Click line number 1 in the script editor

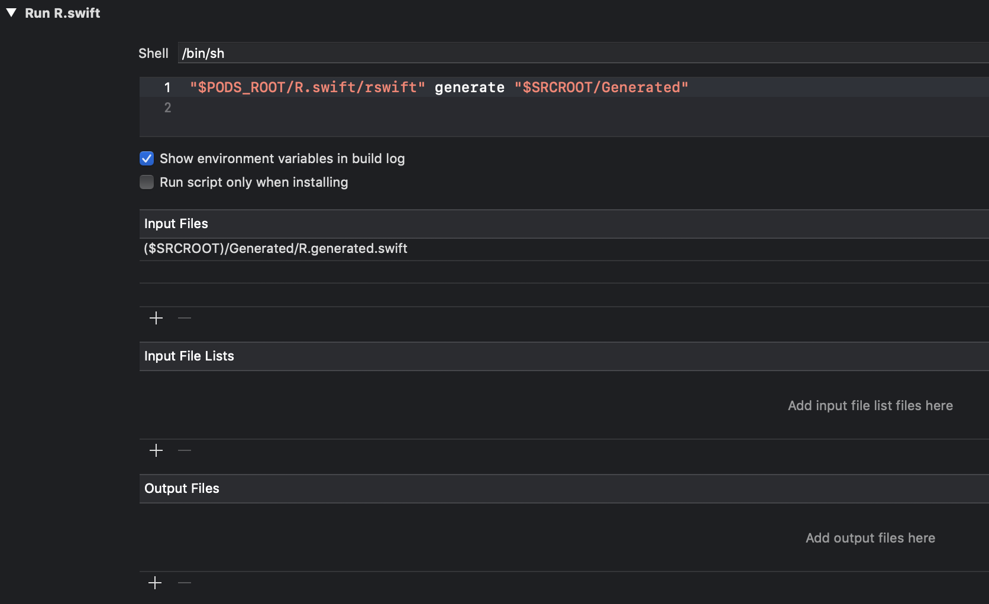pyautogui.click(x=167, y=87)
